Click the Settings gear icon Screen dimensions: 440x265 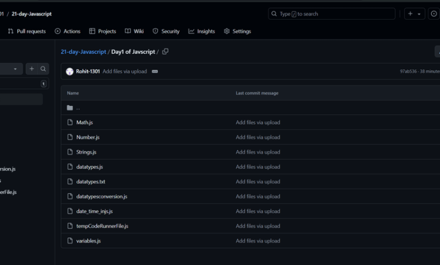click(227, 31)
